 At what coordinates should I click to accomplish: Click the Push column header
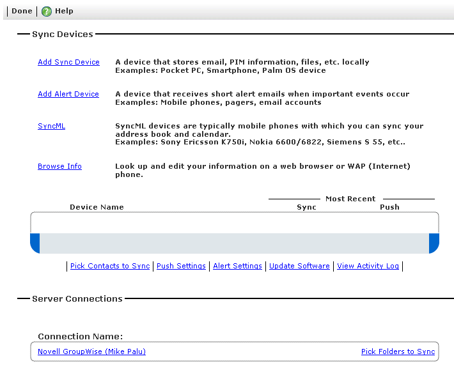point(389,207)
